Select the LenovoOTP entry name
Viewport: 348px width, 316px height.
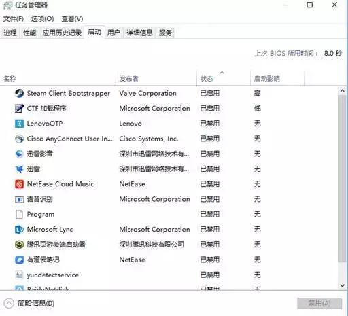click(45, 124)
